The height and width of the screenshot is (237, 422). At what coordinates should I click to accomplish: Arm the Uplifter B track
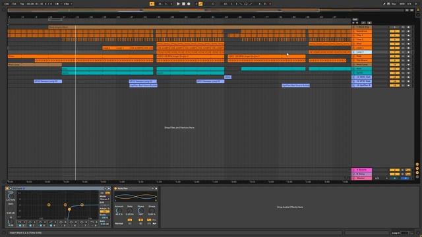(x=408, y=86)
